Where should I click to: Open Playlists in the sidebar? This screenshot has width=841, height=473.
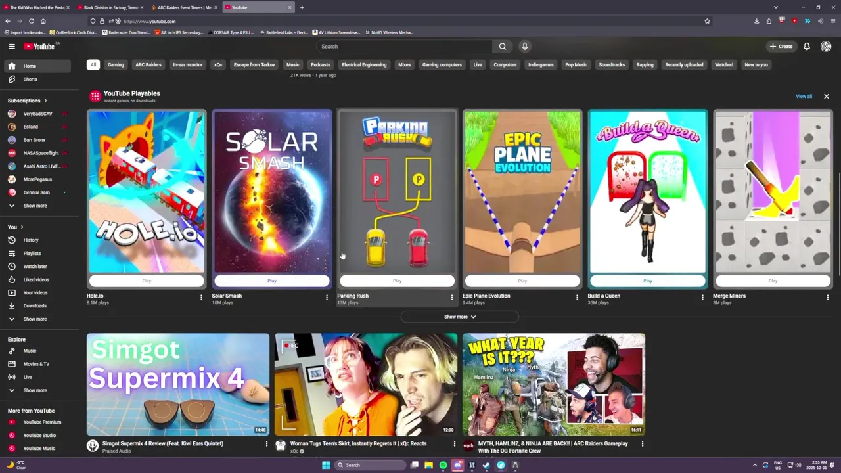pos(37,253)
